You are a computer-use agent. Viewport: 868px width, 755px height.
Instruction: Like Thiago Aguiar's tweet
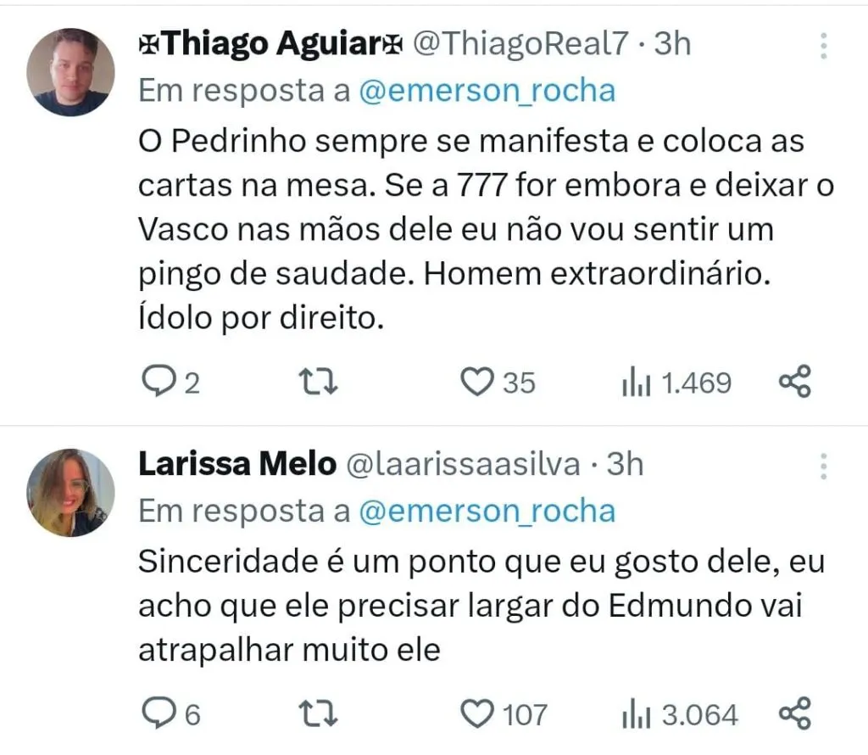coord(476,383)
